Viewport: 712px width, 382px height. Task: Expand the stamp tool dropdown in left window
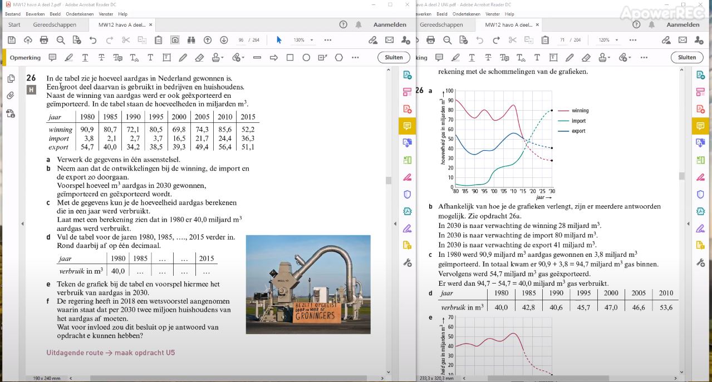tap(222, 57)
